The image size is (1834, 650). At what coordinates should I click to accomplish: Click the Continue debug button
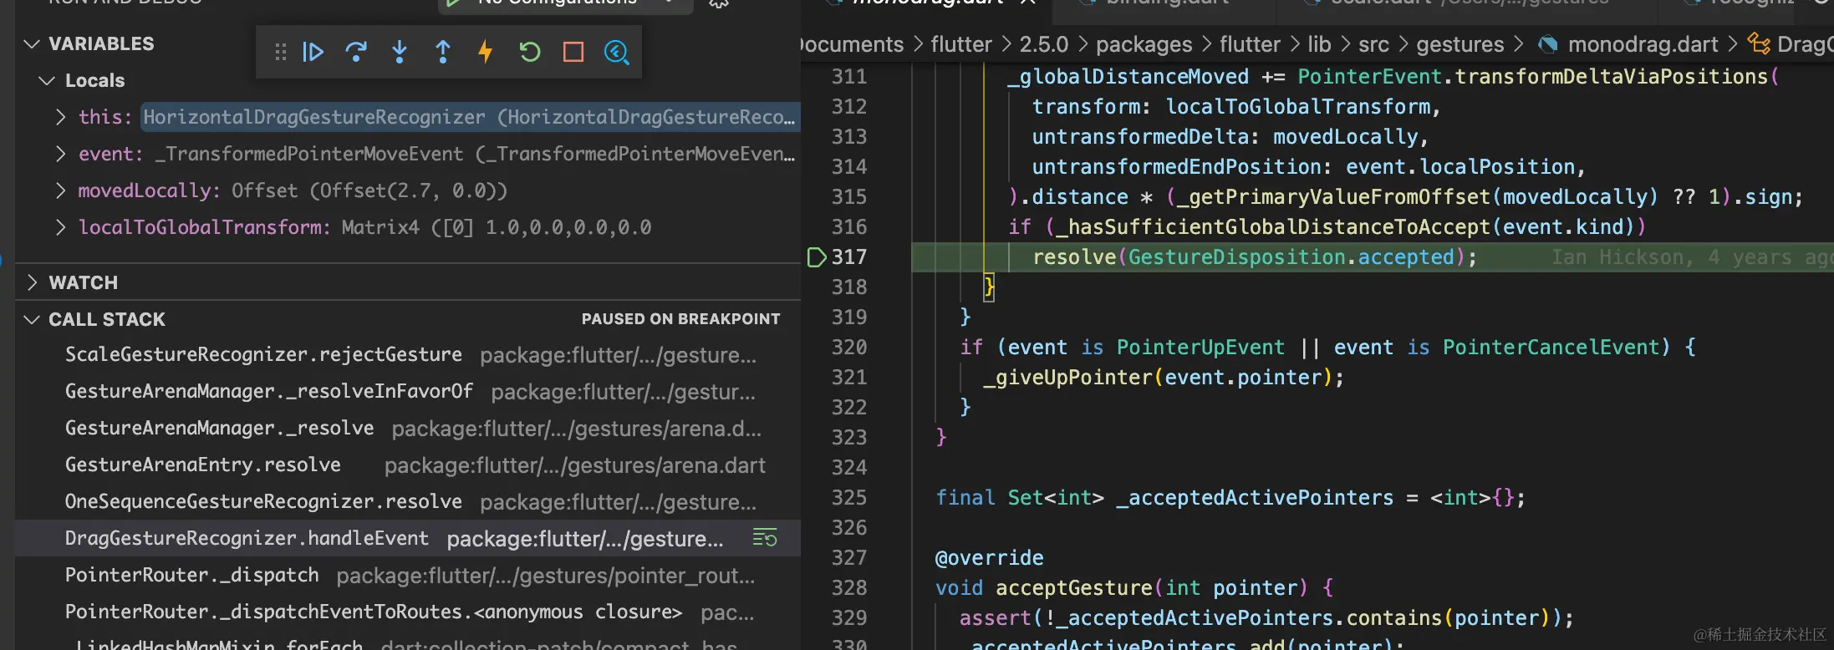point(313,53)
